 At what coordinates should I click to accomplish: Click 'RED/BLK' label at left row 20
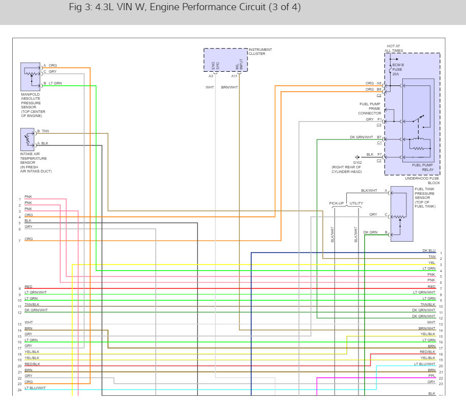point(33,364)
